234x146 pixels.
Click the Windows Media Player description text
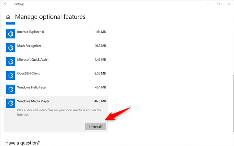pos(59,112)
